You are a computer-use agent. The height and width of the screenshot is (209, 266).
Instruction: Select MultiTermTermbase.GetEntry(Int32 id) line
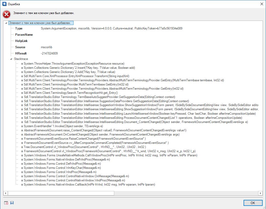click(x=75, y=84)
